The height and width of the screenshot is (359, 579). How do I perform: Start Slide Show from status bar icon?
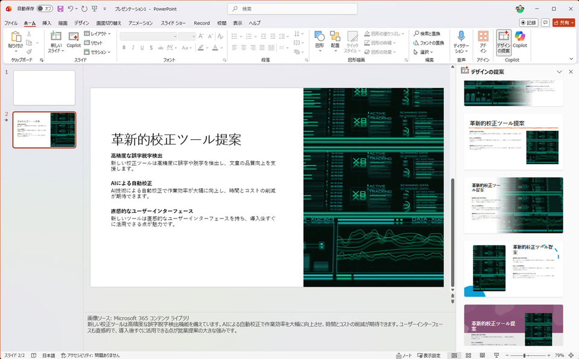point(496,355)
